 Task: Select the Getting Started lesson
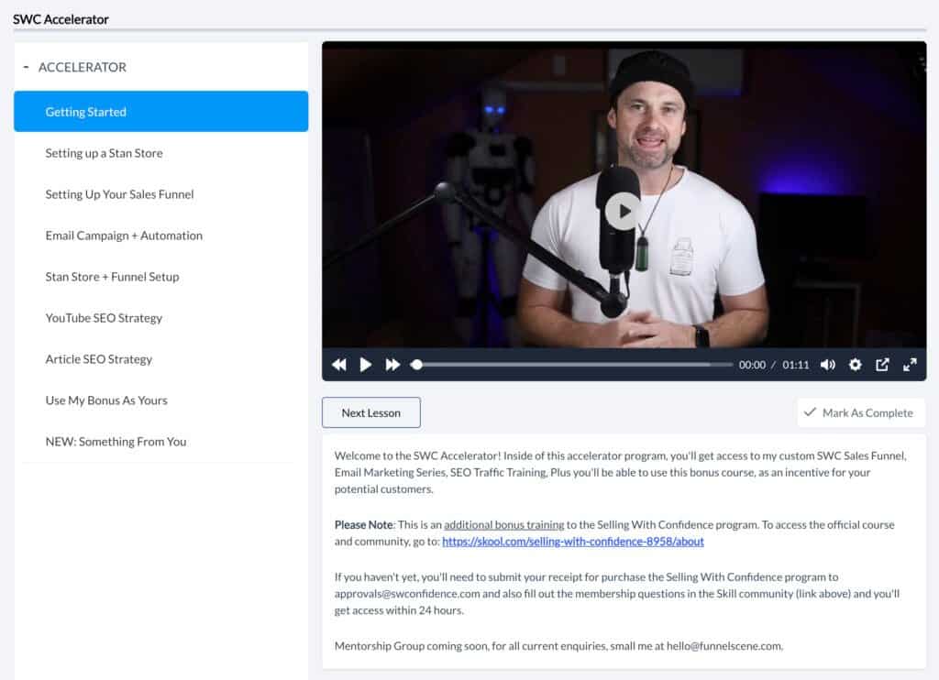[161, 111]
